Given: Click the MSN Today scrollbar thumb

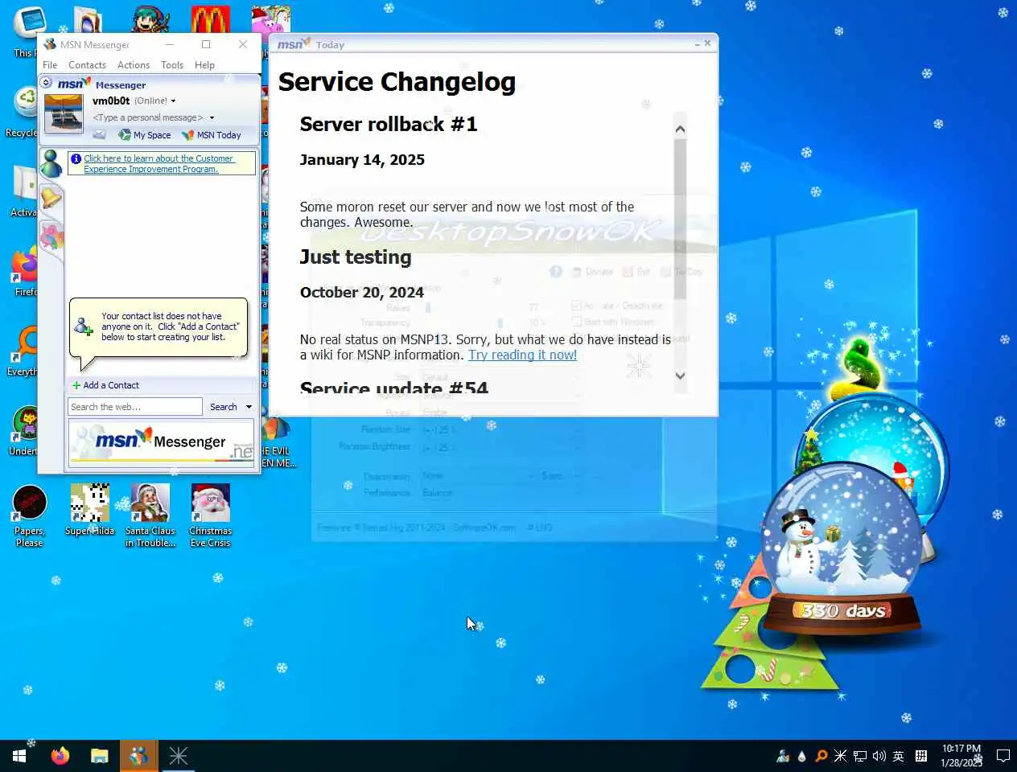Looking at the screenshot, I should (680, 219).
